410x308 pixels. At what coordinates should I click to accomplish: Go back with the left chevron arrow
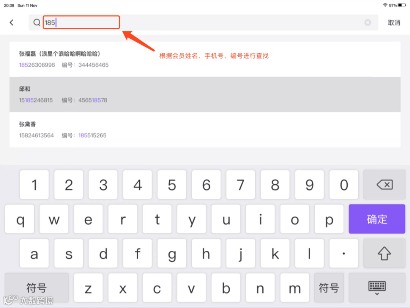point(11,22)
